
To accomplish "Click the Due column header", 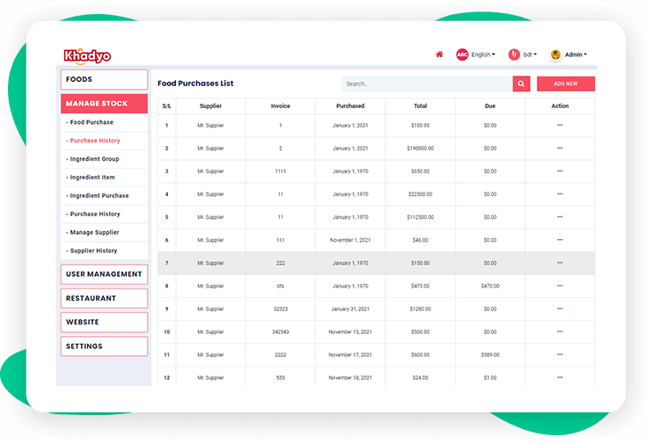I will point(490,106).
